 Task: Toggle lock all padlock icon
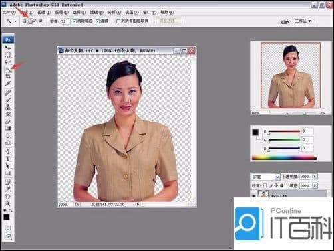coord(281,185)
